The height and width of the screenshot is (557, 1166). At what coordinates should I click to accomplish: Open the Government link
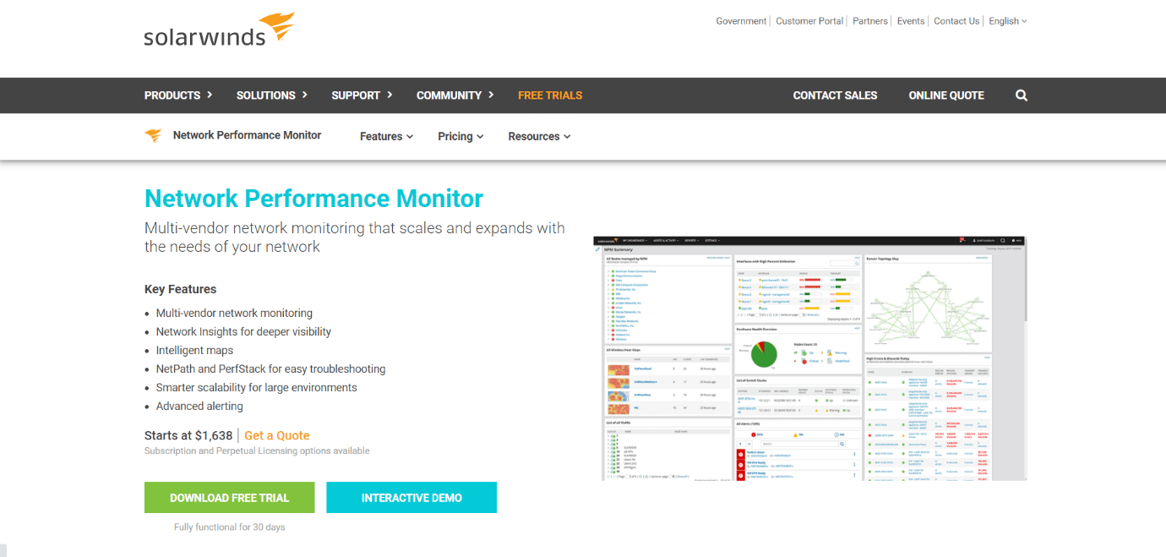[741, 21]
